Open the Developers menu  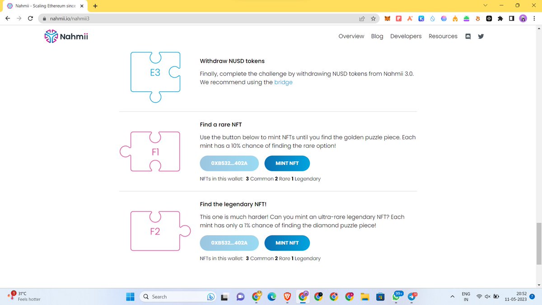click(x=406, y=36)
